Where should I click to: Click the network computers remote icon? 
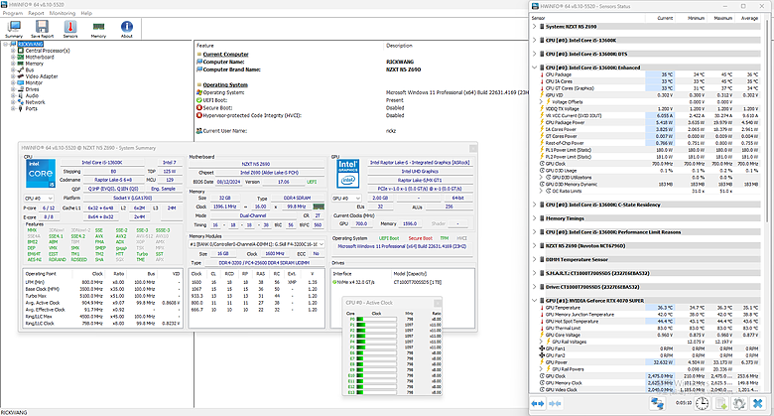coord(657,404)
